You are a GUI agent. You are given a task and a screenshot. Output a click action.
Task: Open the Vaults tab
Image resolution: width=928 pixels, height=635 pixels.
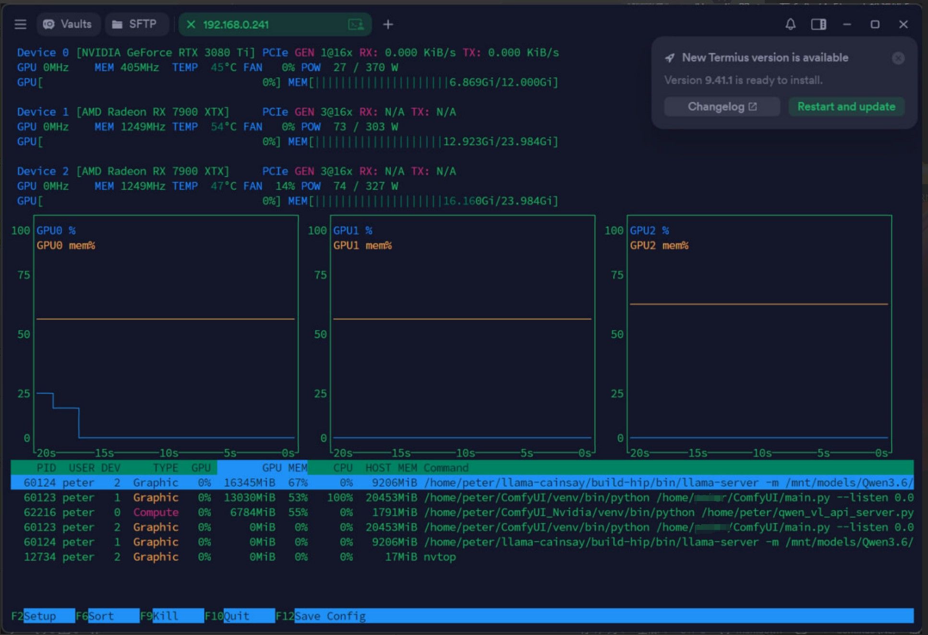click(68, 24)
